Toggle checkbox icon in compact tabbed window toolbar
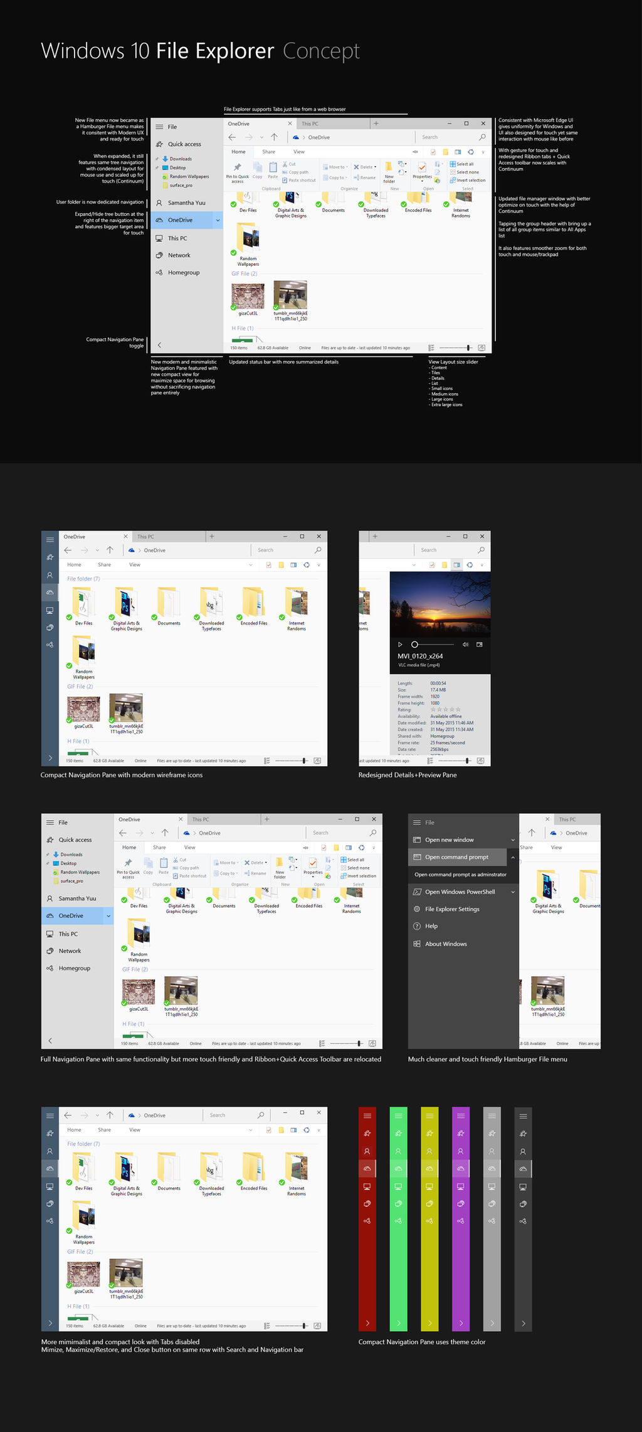This screenshot has width=642, height=1432. pos(269,565)
